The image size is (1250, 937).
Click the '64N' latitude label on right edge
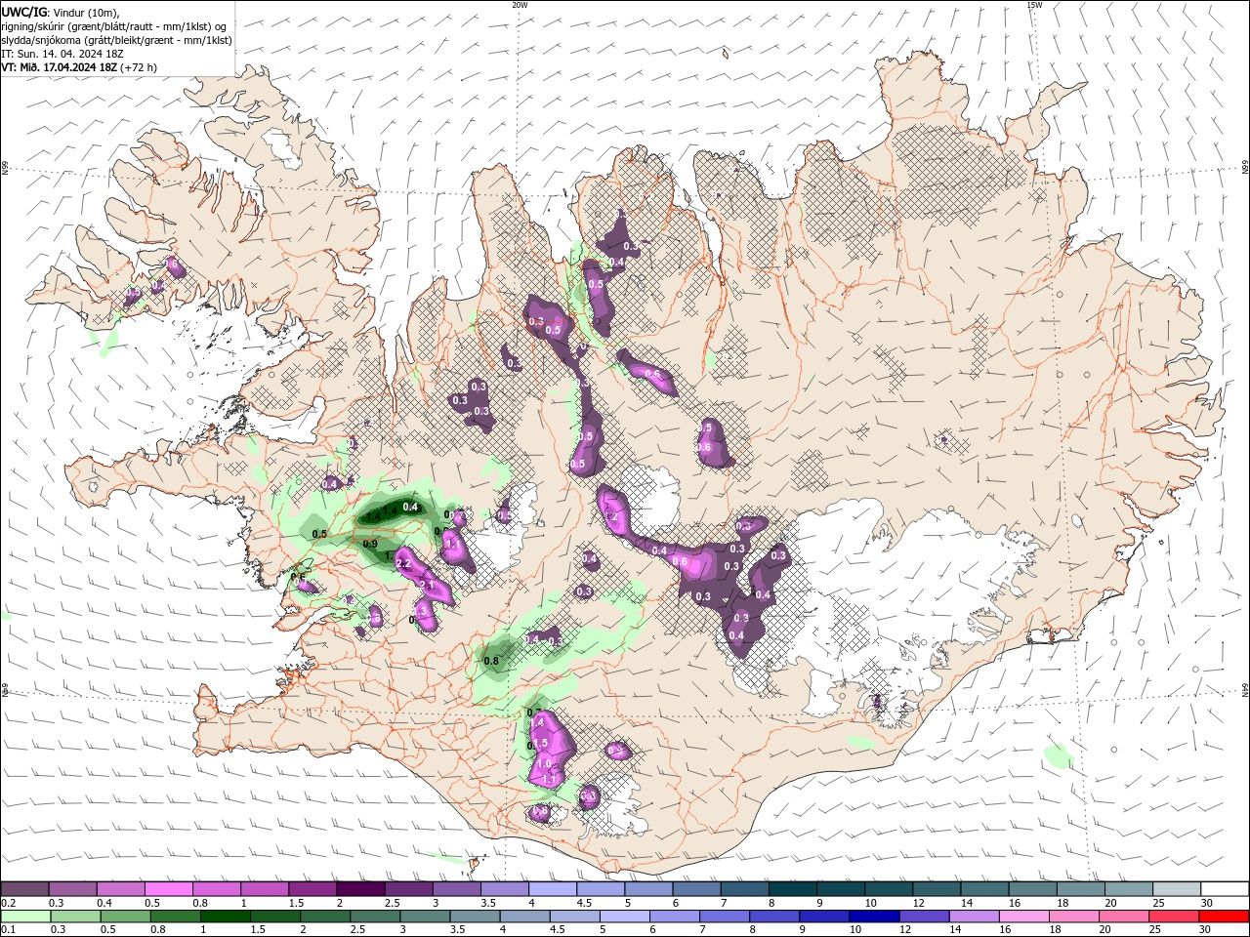(1244, 690)
